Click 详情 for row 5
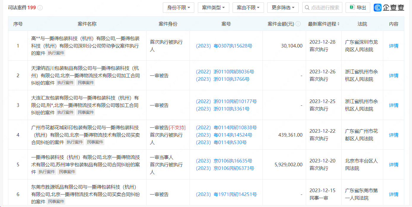 [394, 165]
